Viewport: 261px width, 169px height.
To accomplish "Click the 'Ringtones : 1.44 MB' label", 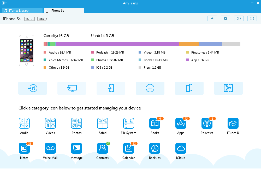I will pos(205,53).
